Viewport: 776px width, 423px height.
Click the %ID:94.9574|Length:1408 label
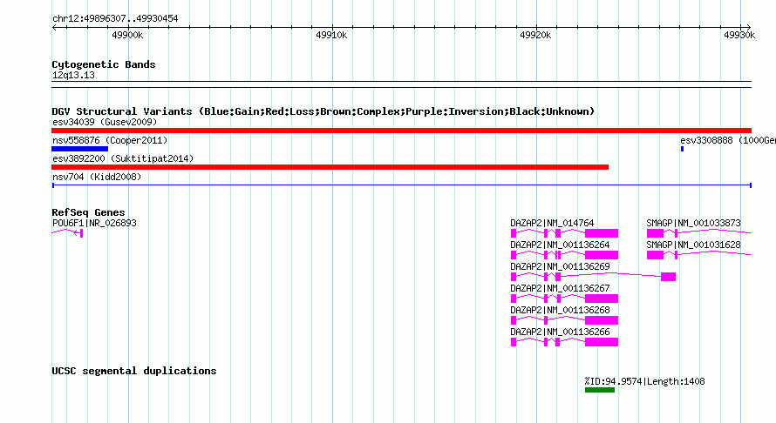point(644,381)
